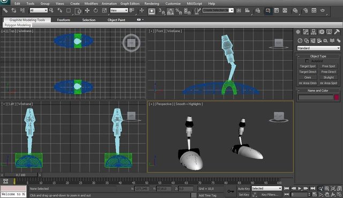Open the Render Setup icon
This screenshot has height=198, width=343.
[305, 10]
